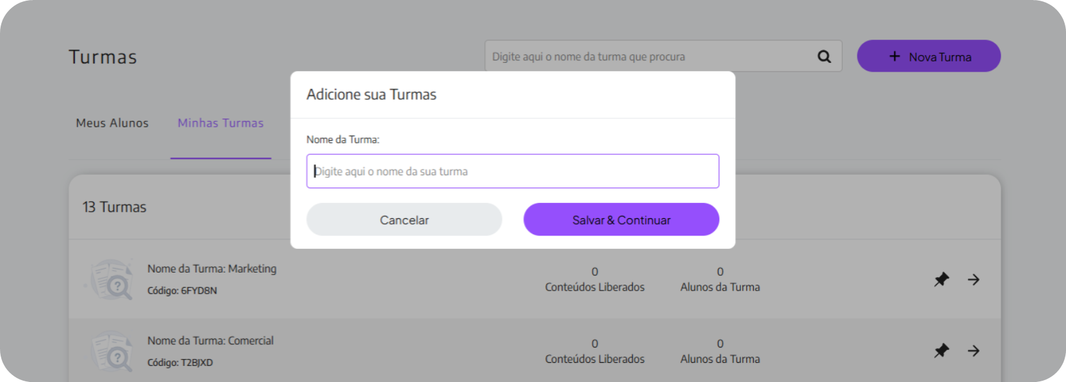1066x382 pixels.
Task: Click the Comercial class document icon
Action: tap(111, 351)
